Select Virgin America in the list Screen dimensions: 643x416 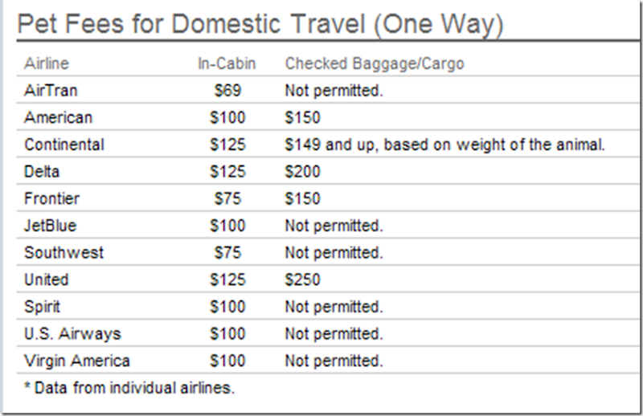(x=77, y=361)
